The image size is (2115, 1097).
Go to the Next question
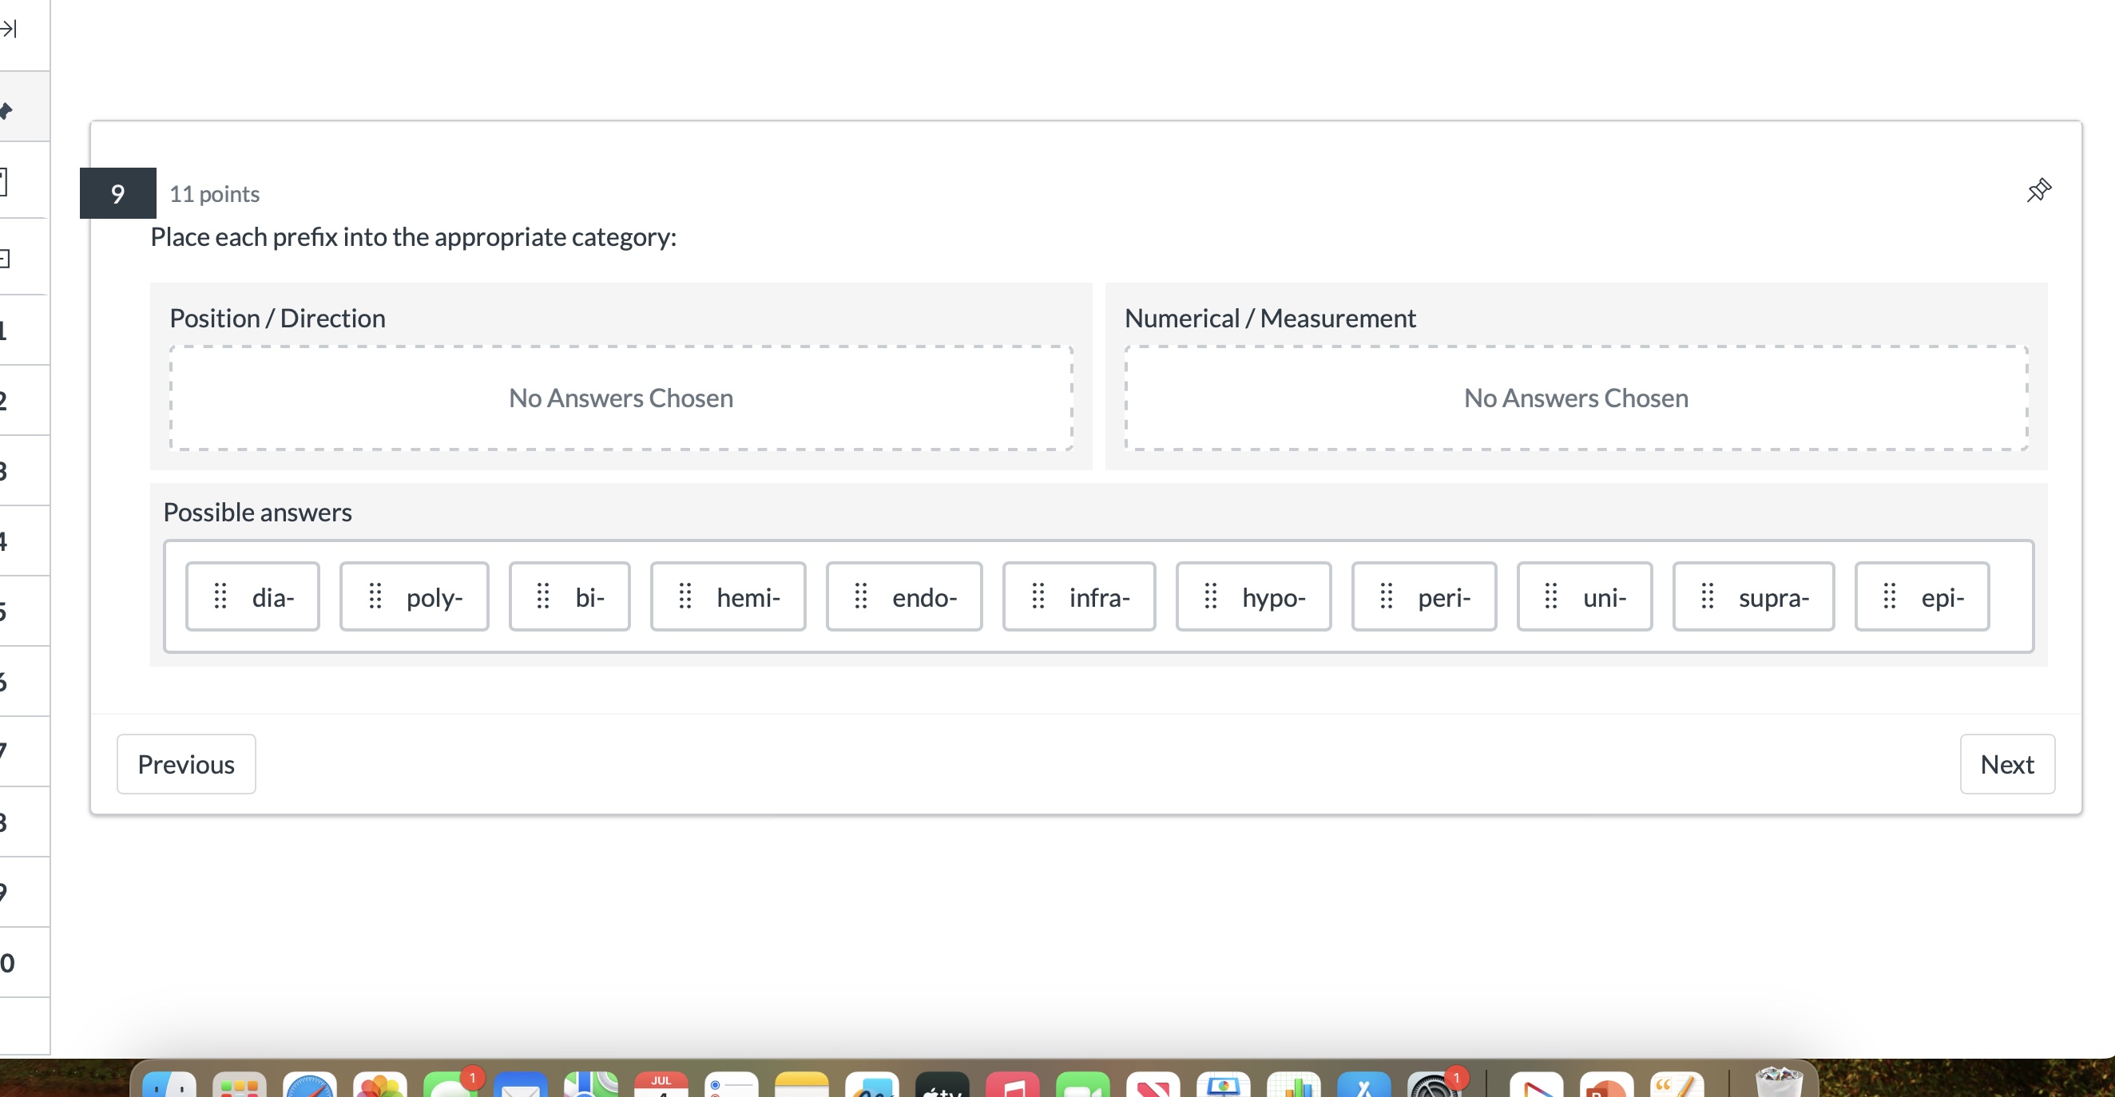[2006, 764]
